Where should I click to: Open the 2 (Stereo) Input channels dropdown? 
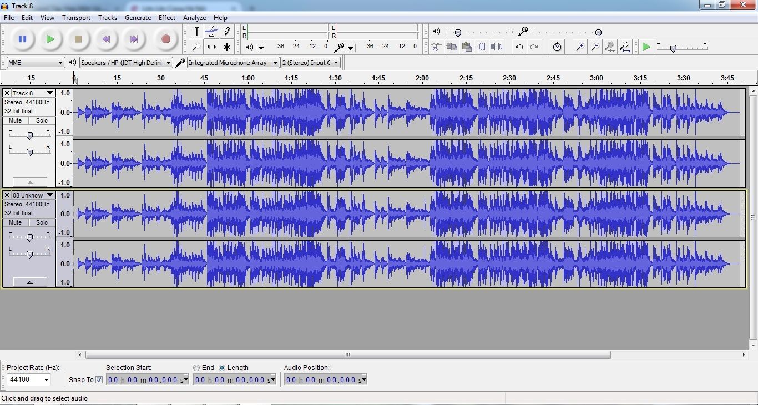point(310,63)
